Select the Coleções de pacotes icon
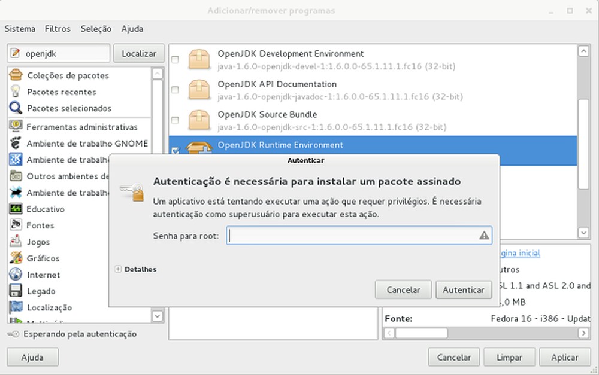The width and height of the screenshot is (599, 375). pyautogui.click(x=15, y=75)
